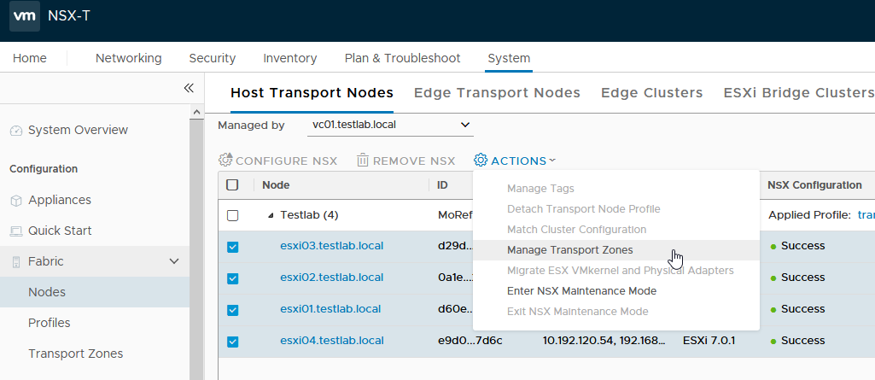Click the sidebar vertical scrollbar track
This screenshot has width=875, height=380.
point(197,248)
